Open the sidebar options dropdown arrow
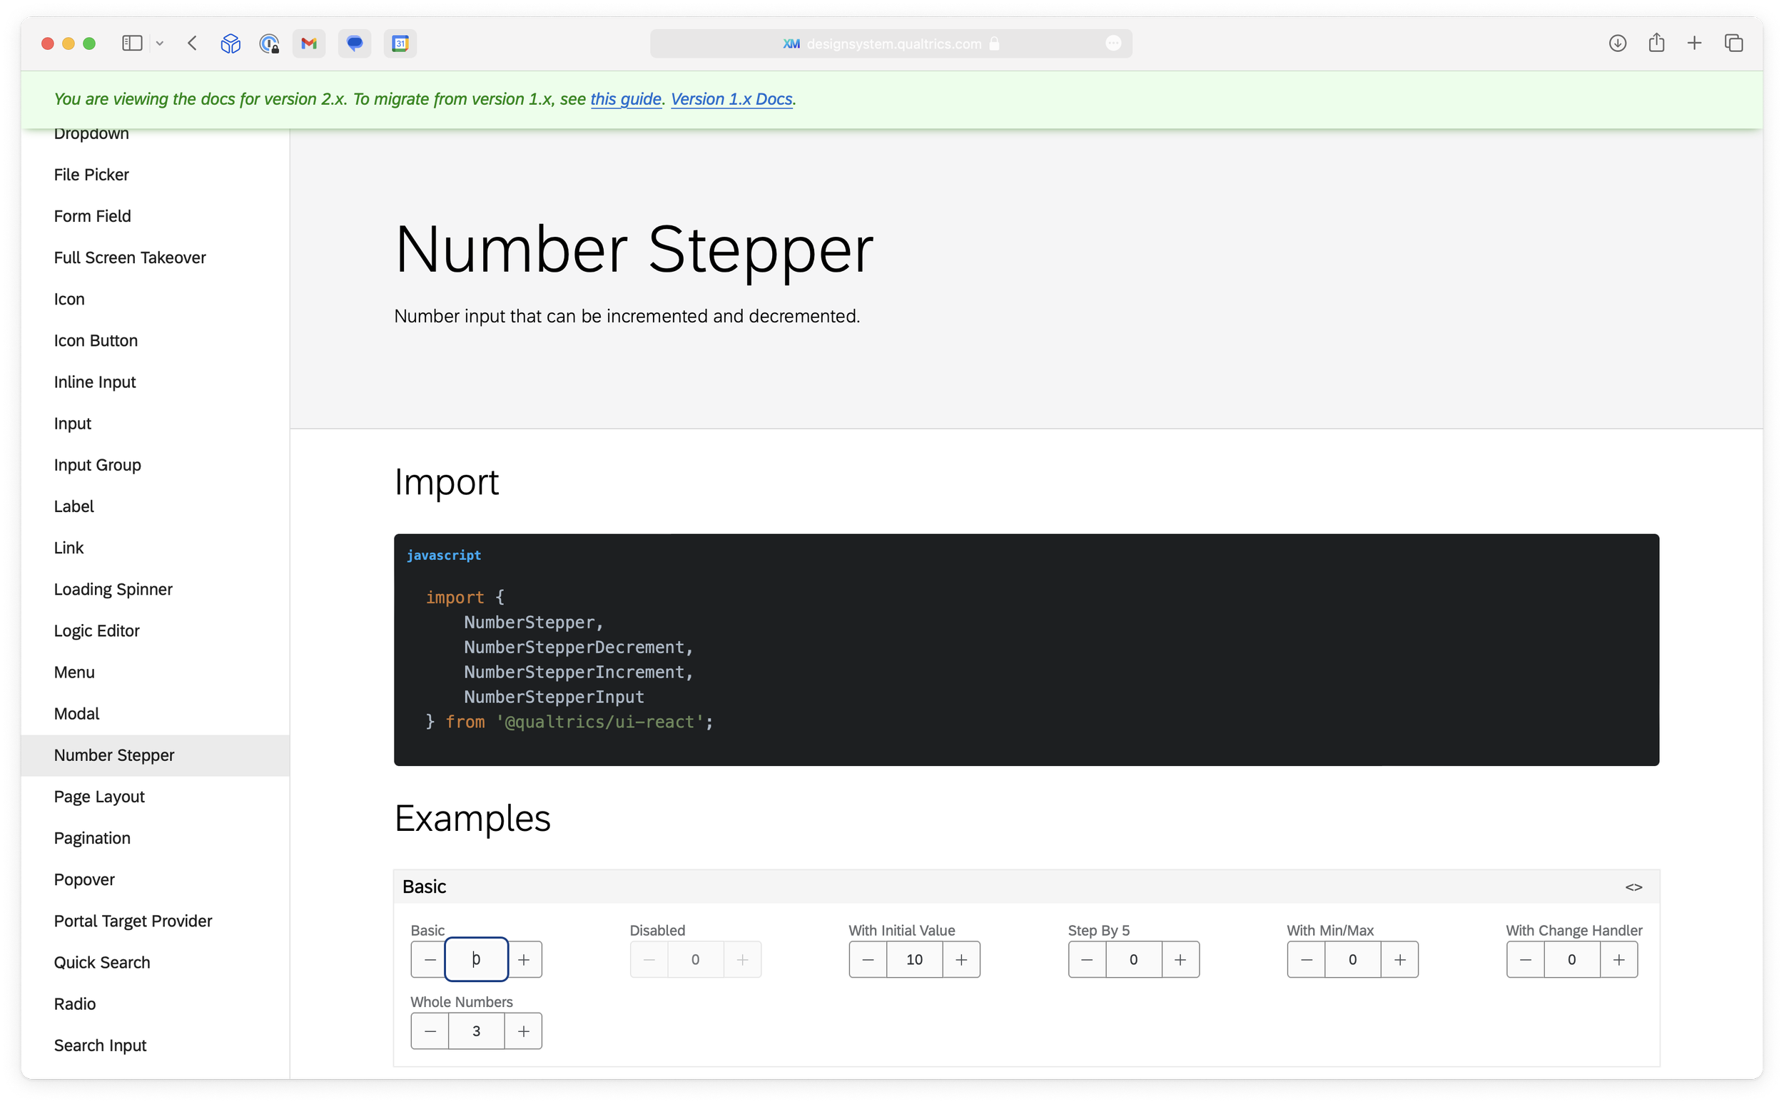This screenshot has width=1784, height=1104. tap(159, 43)
